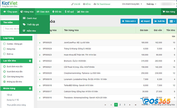Open the Thêm mới dropdown

click(x=129, y=21)
